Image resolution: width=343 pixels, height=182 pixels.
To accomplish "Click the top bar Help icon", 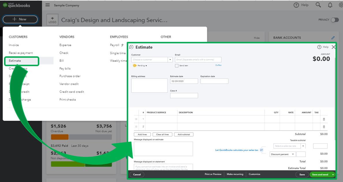I will [x=296, y=5].
